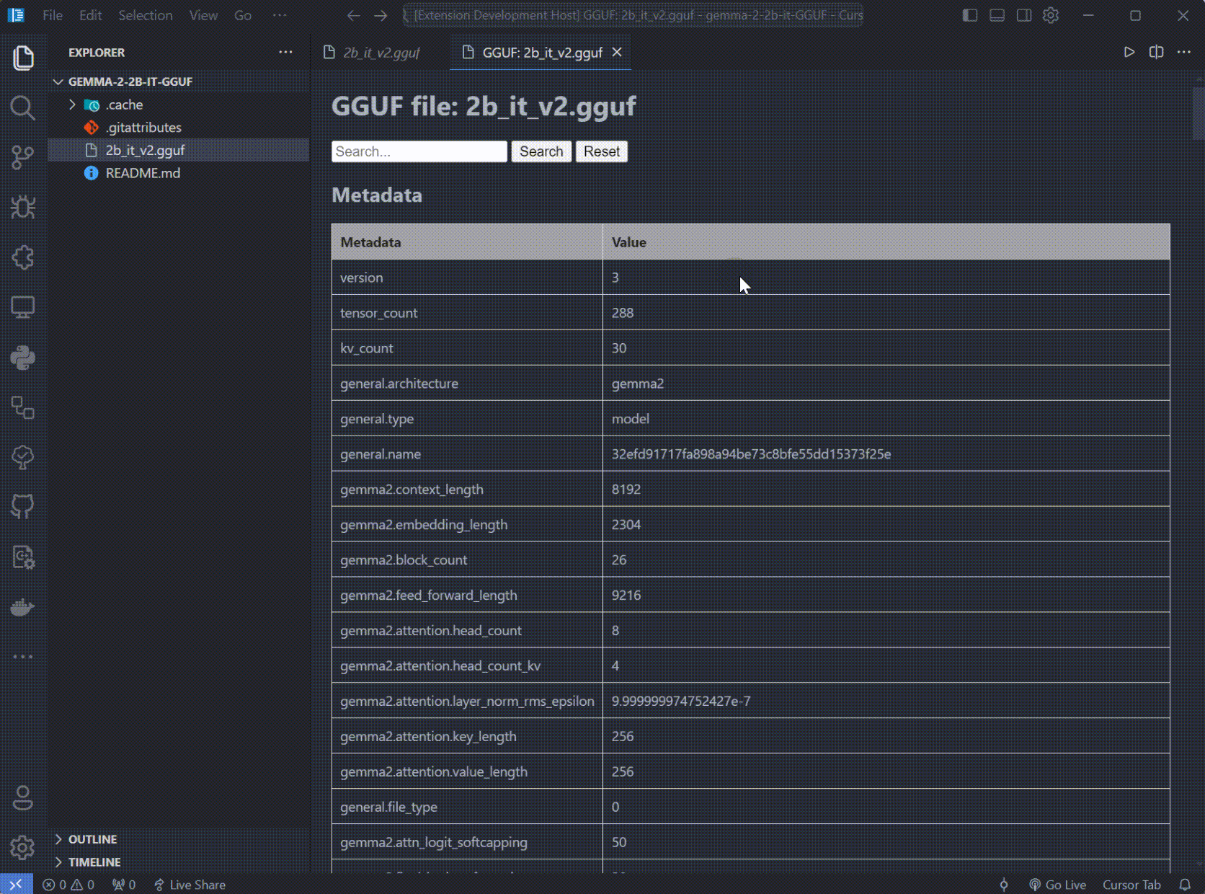Open the Edit menu
The width and height of the screenshot is (1205, 894).
(x=90, y=15)
